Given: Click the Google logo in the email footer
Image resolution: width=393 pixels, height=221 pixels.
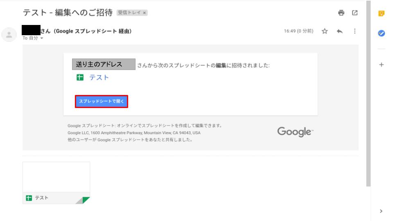Looking at the screenshot, I should tap(295, 132).
